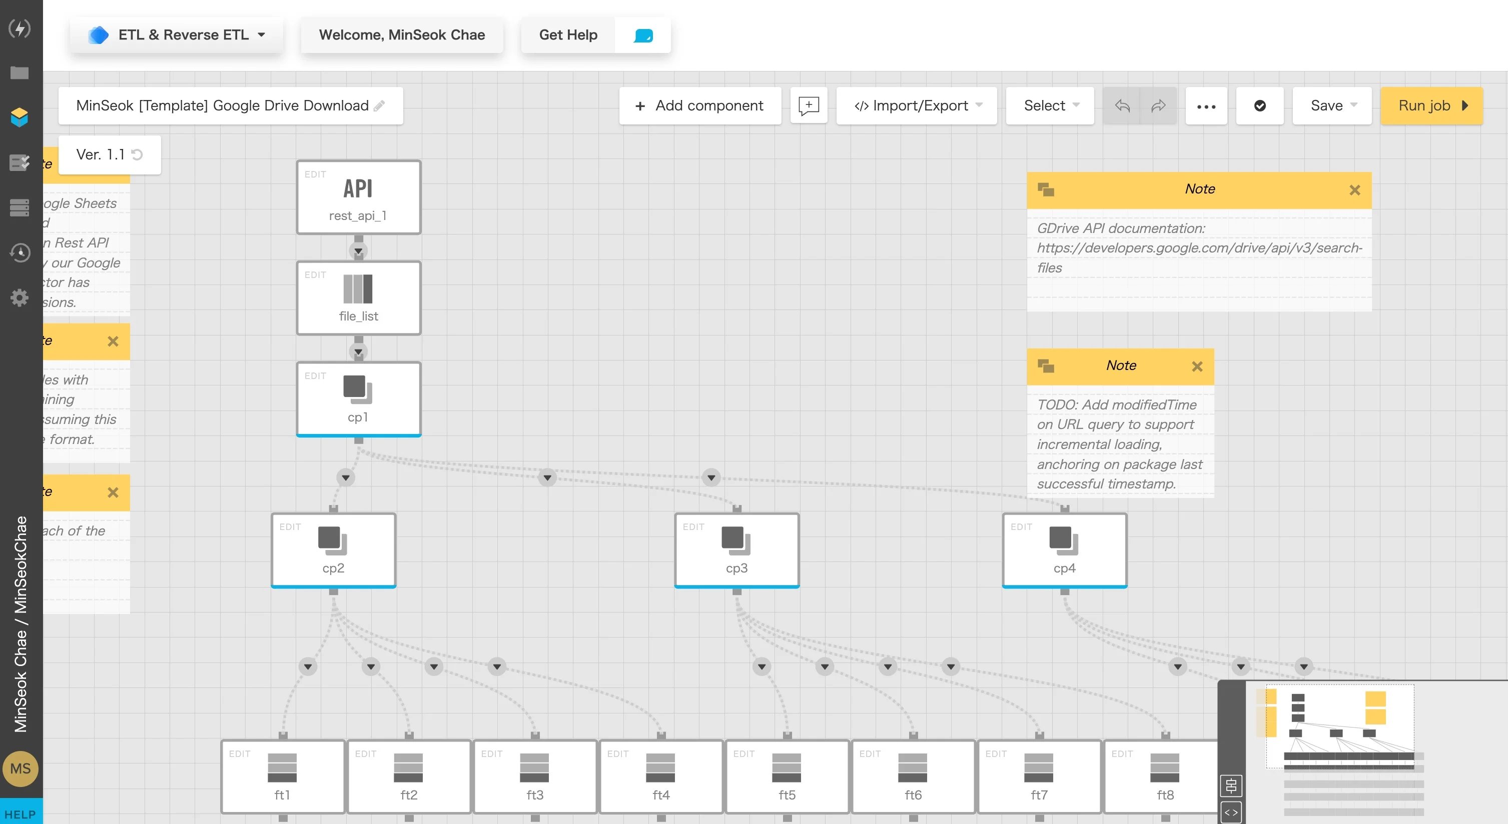The width and height of the screenshot is (1508, 824).
Task: Select the ft7 filter component
Action: 1039,776
